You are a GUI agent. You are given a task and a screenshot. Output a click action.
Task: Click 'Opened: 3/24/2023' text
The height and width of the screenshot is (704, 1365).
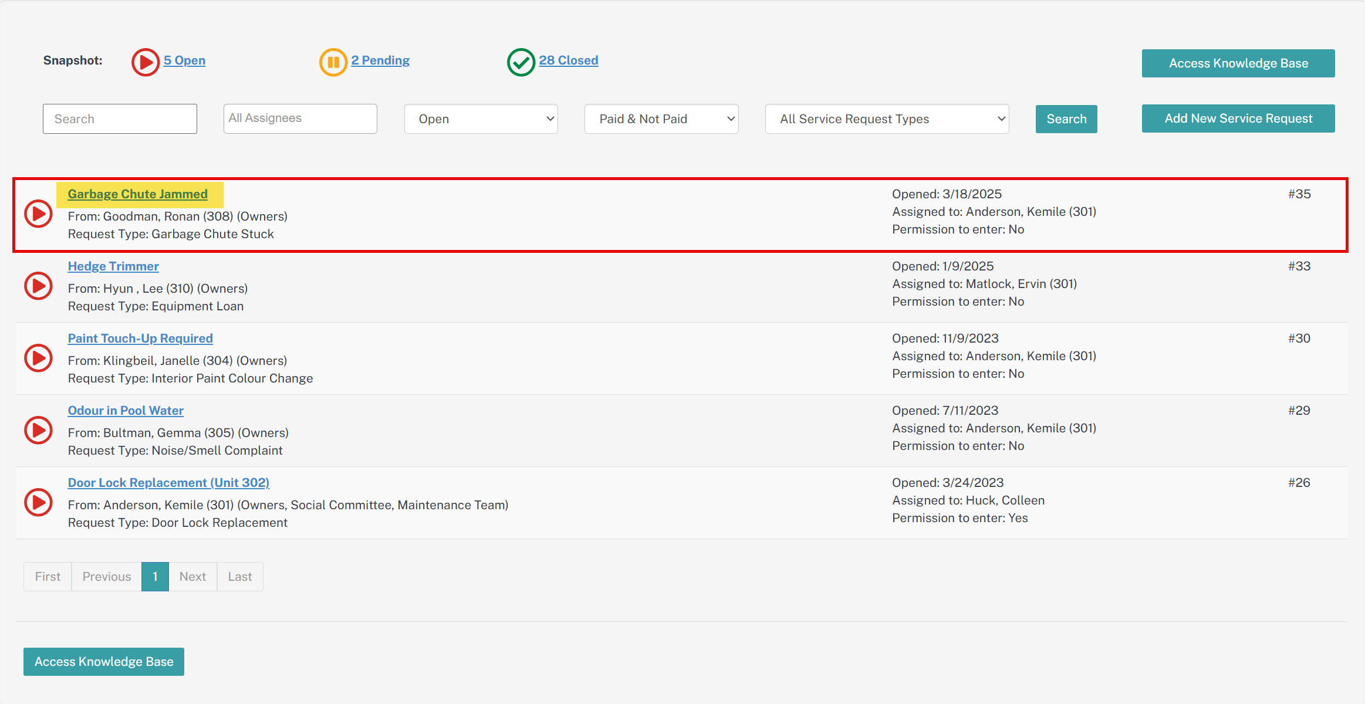tap(948, 483)
